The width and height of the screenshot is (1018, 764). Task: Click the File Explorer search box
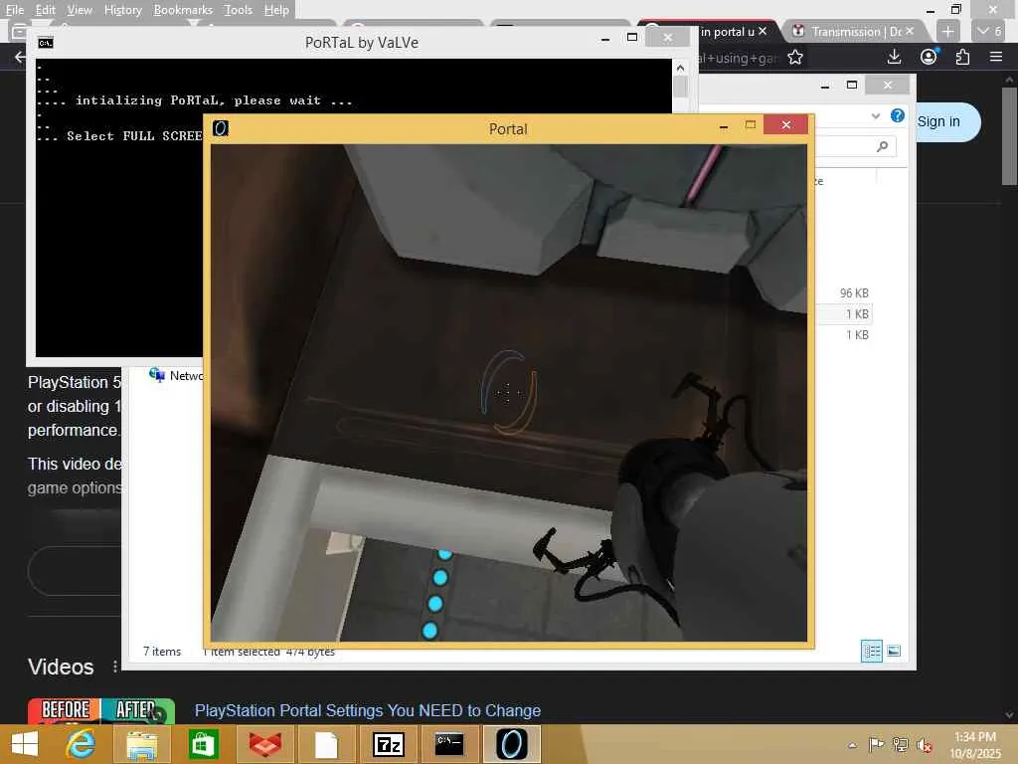click(856, 147)
